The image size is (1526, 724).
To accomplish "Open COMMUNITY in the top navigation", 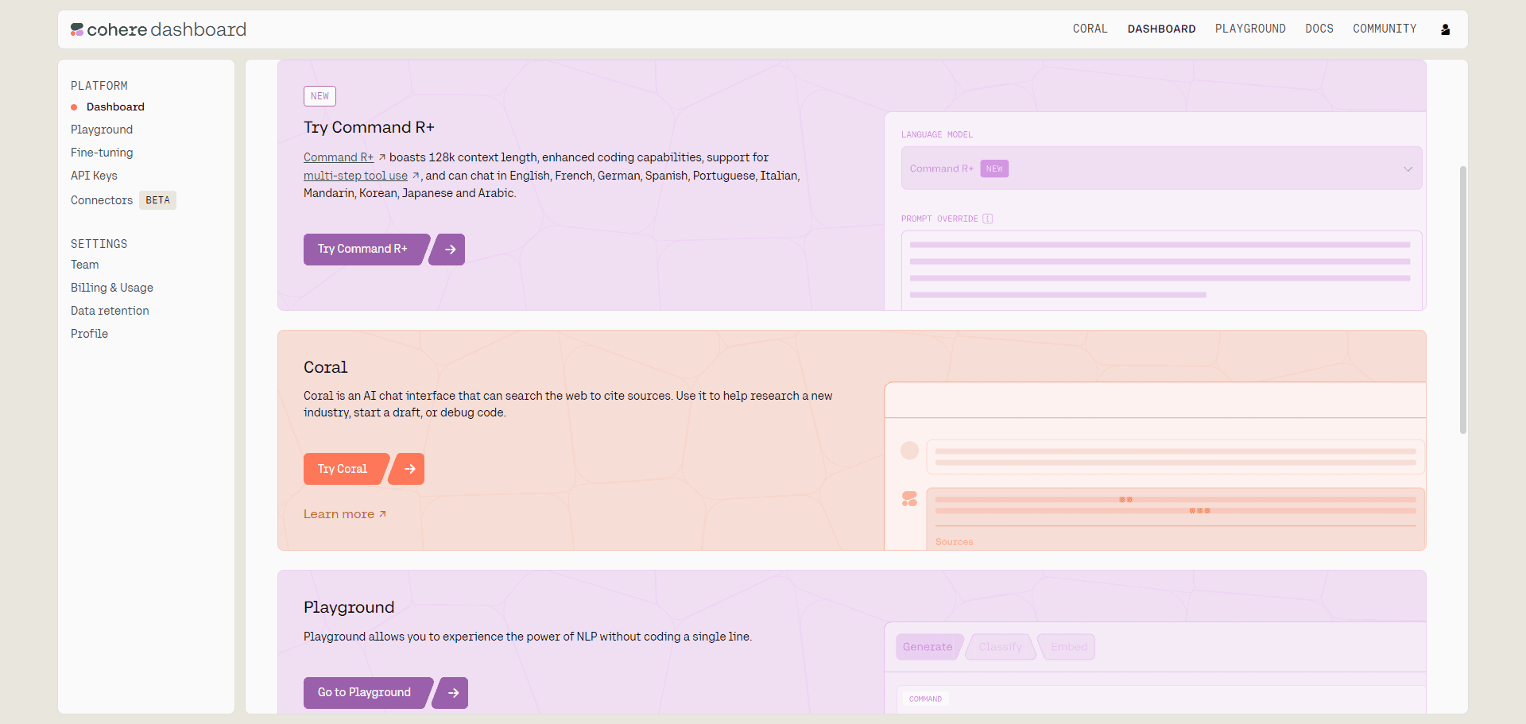I will point(1385,29).
